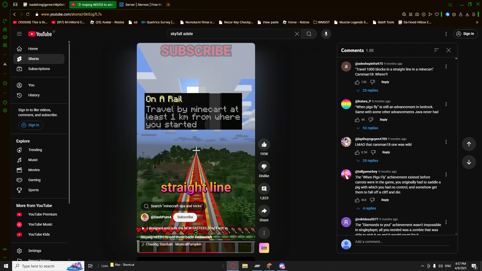This screenshot has height=271, width=482.
Task: Open YouTube Premium from sidebar
Action: 39,215
